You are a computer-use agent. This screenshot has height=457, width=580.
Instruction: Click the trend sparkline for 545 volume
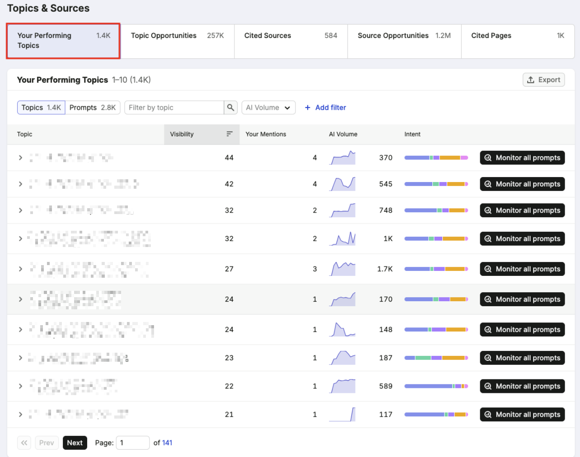(x=342, y=184)
